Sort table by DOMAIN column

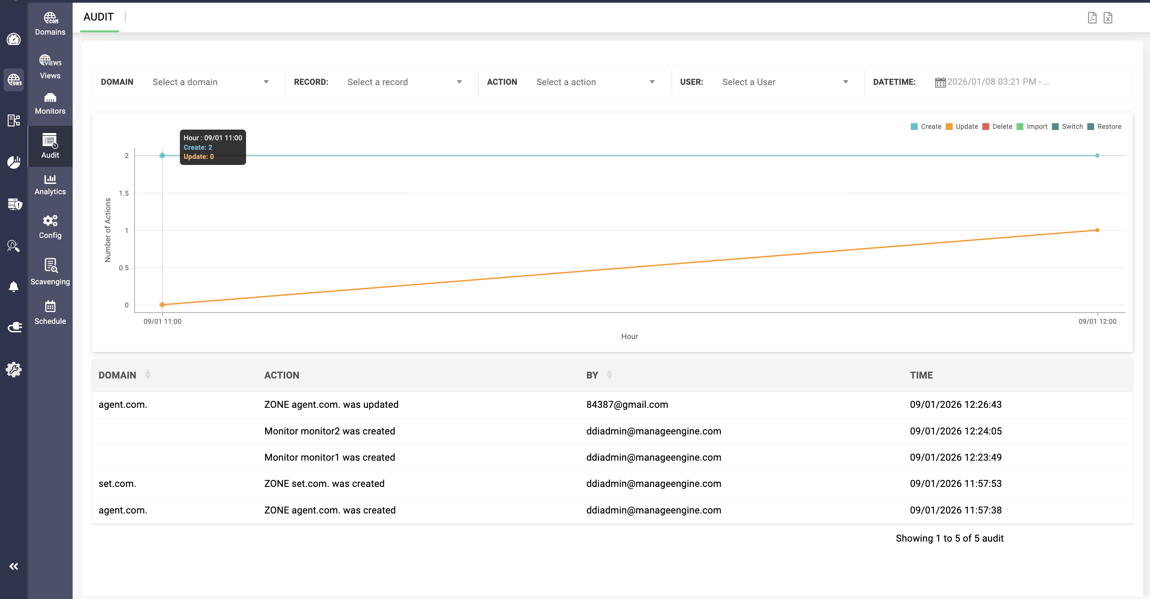coord(148,375)
